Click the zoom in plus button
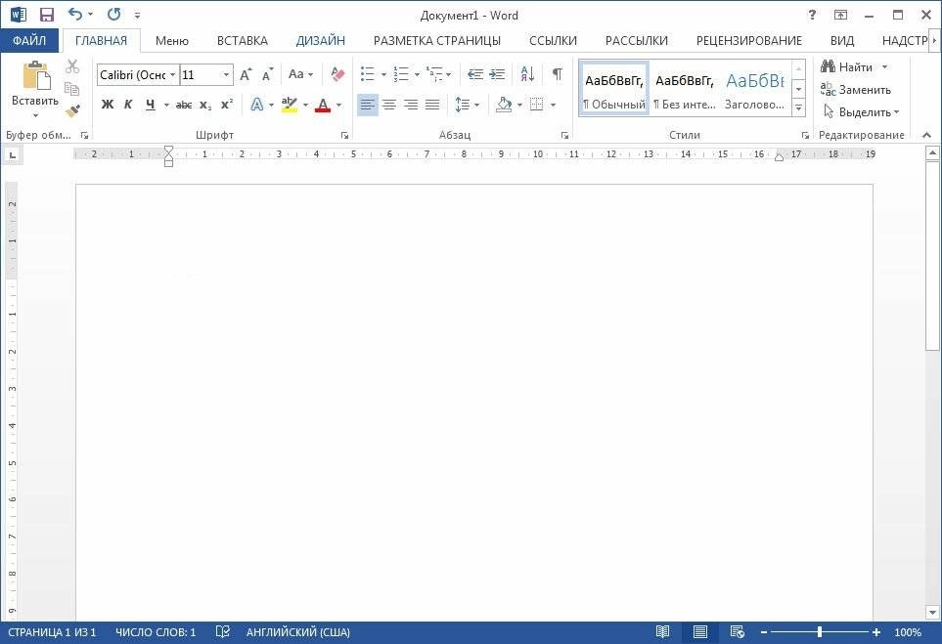942x644 pixels. pos(876,632)
